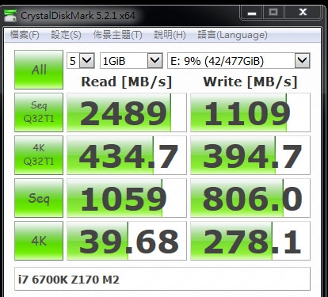Click the Read [MB/s] column header
The width and height of the screenshot is (328, 297).
click(127, 82)
